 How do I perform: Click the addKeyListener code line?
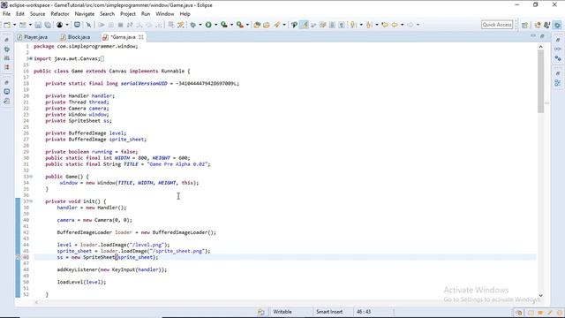pyautogui.click(x=112, y=269)
